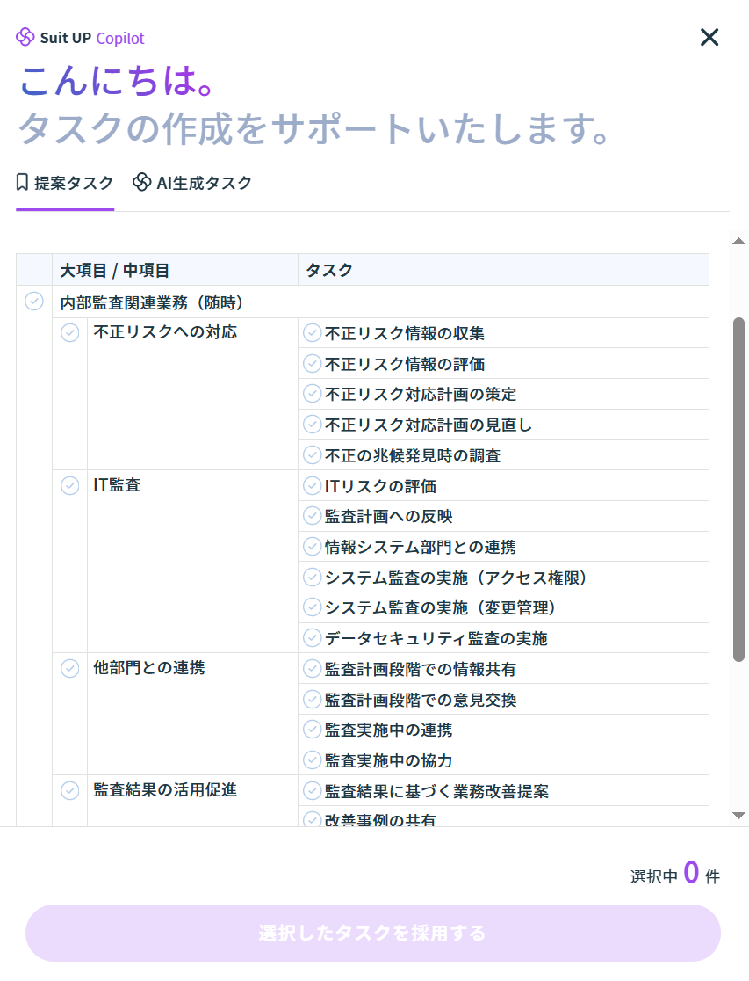Check the 他部門との連携 category circle
Screen dimensions: 749x981
70,668
